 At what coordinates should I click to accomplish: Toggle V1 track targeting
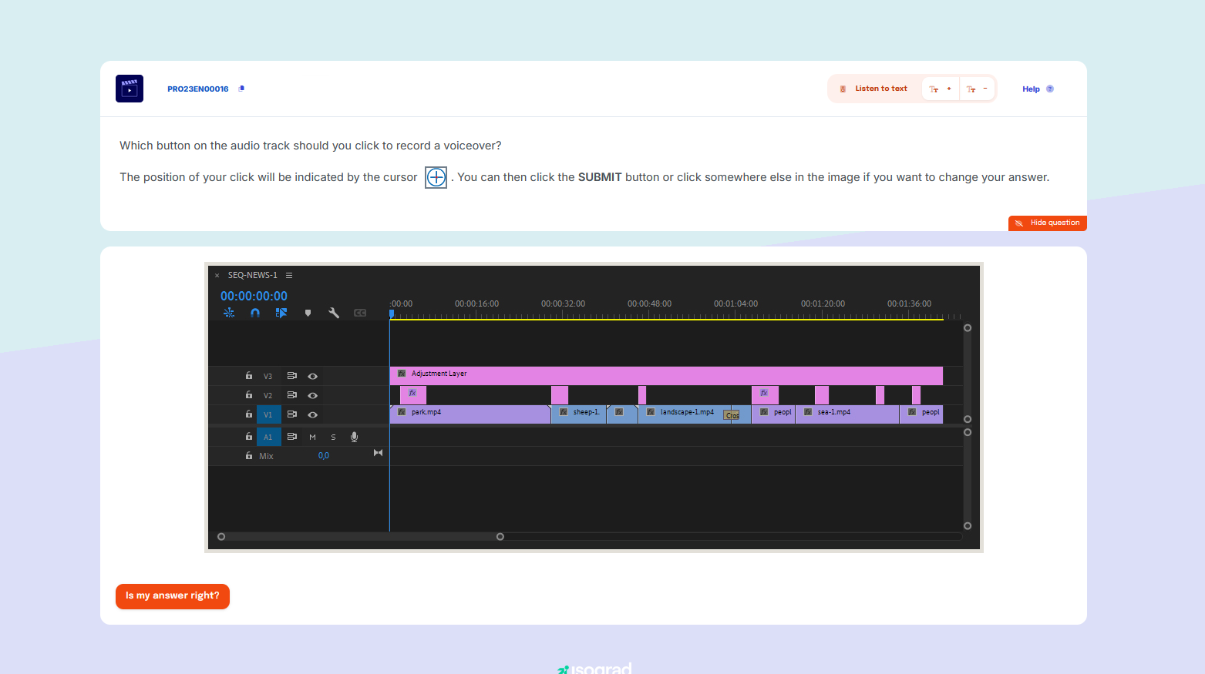coord(268,414)
